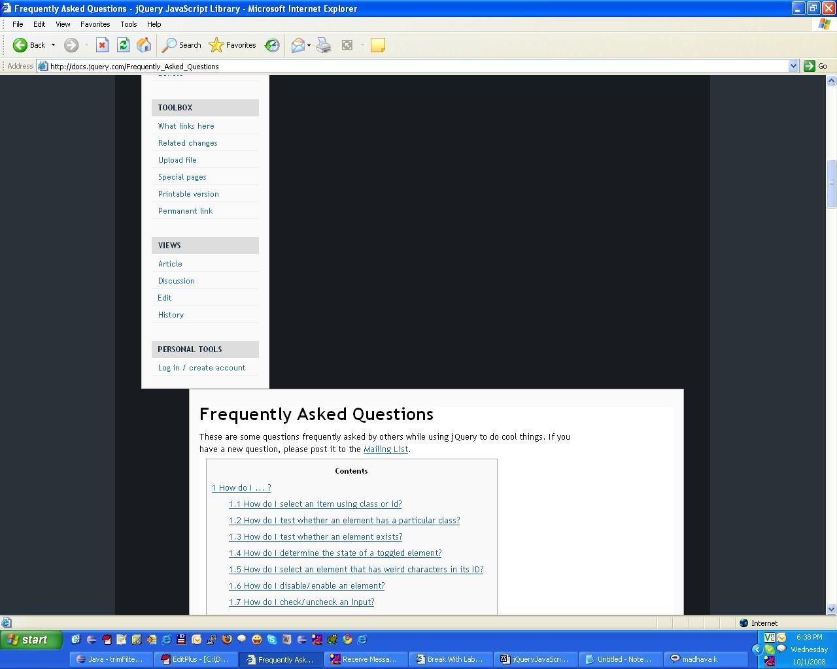Expand the Back button history dropdown
Screen dimensions: 837x669
[53, 45]
